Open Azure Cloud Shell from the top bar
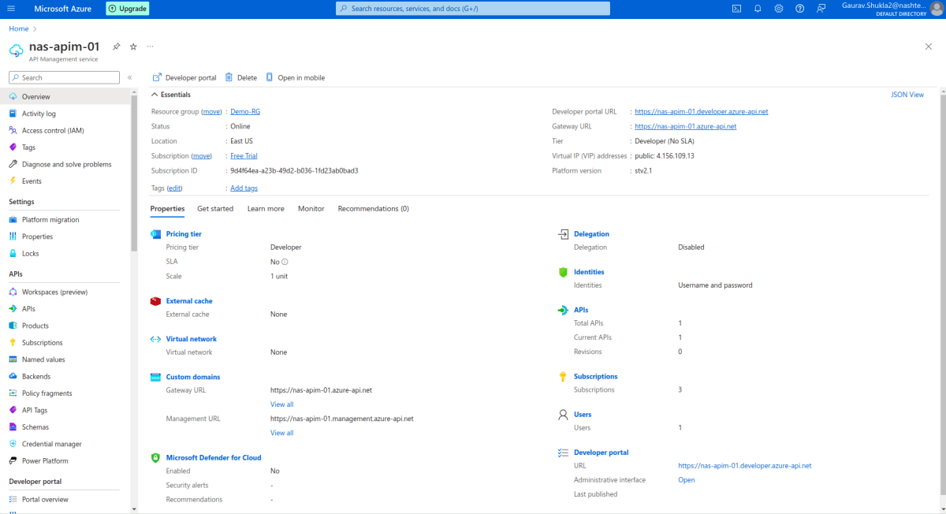This screenshot has width=946, height=514. click(x=736, y=9)
